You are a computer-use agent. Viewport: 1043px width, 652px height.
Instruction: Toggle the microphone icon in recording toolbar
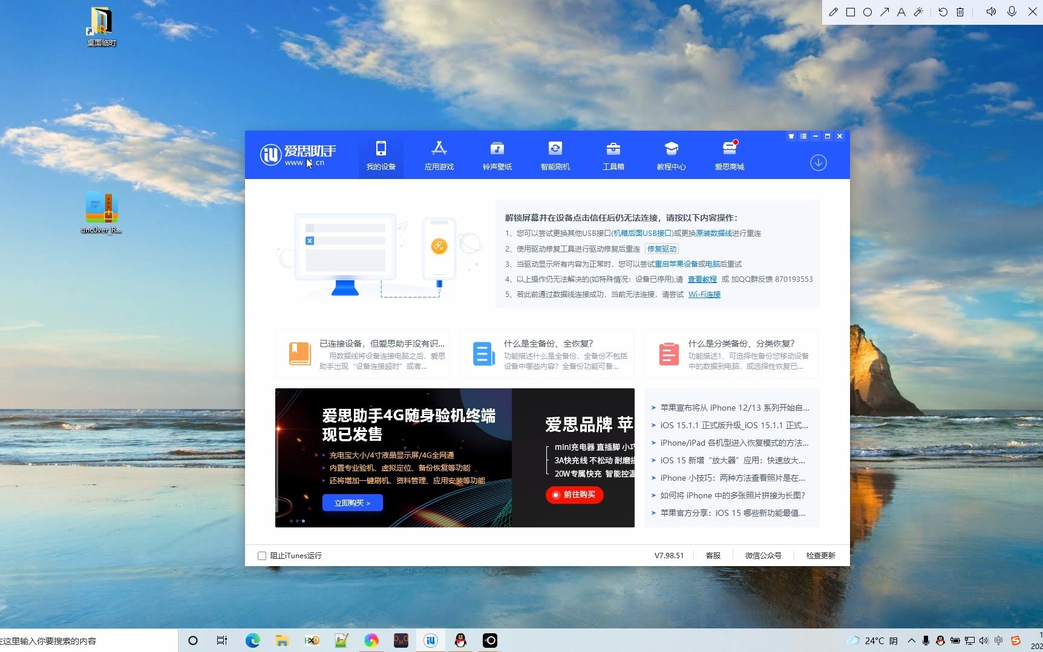pyautogui.click(x=1012, y=12)
